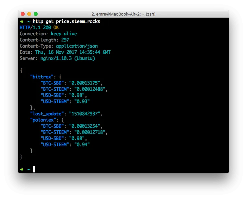
Task: Click the poloniex BTC-STEEM value "0.00012718"
Action: 90,132
